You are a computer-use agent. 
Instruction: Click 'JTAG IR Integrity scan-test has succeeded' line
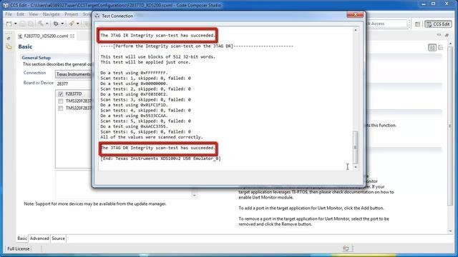(x=157, y=36)
